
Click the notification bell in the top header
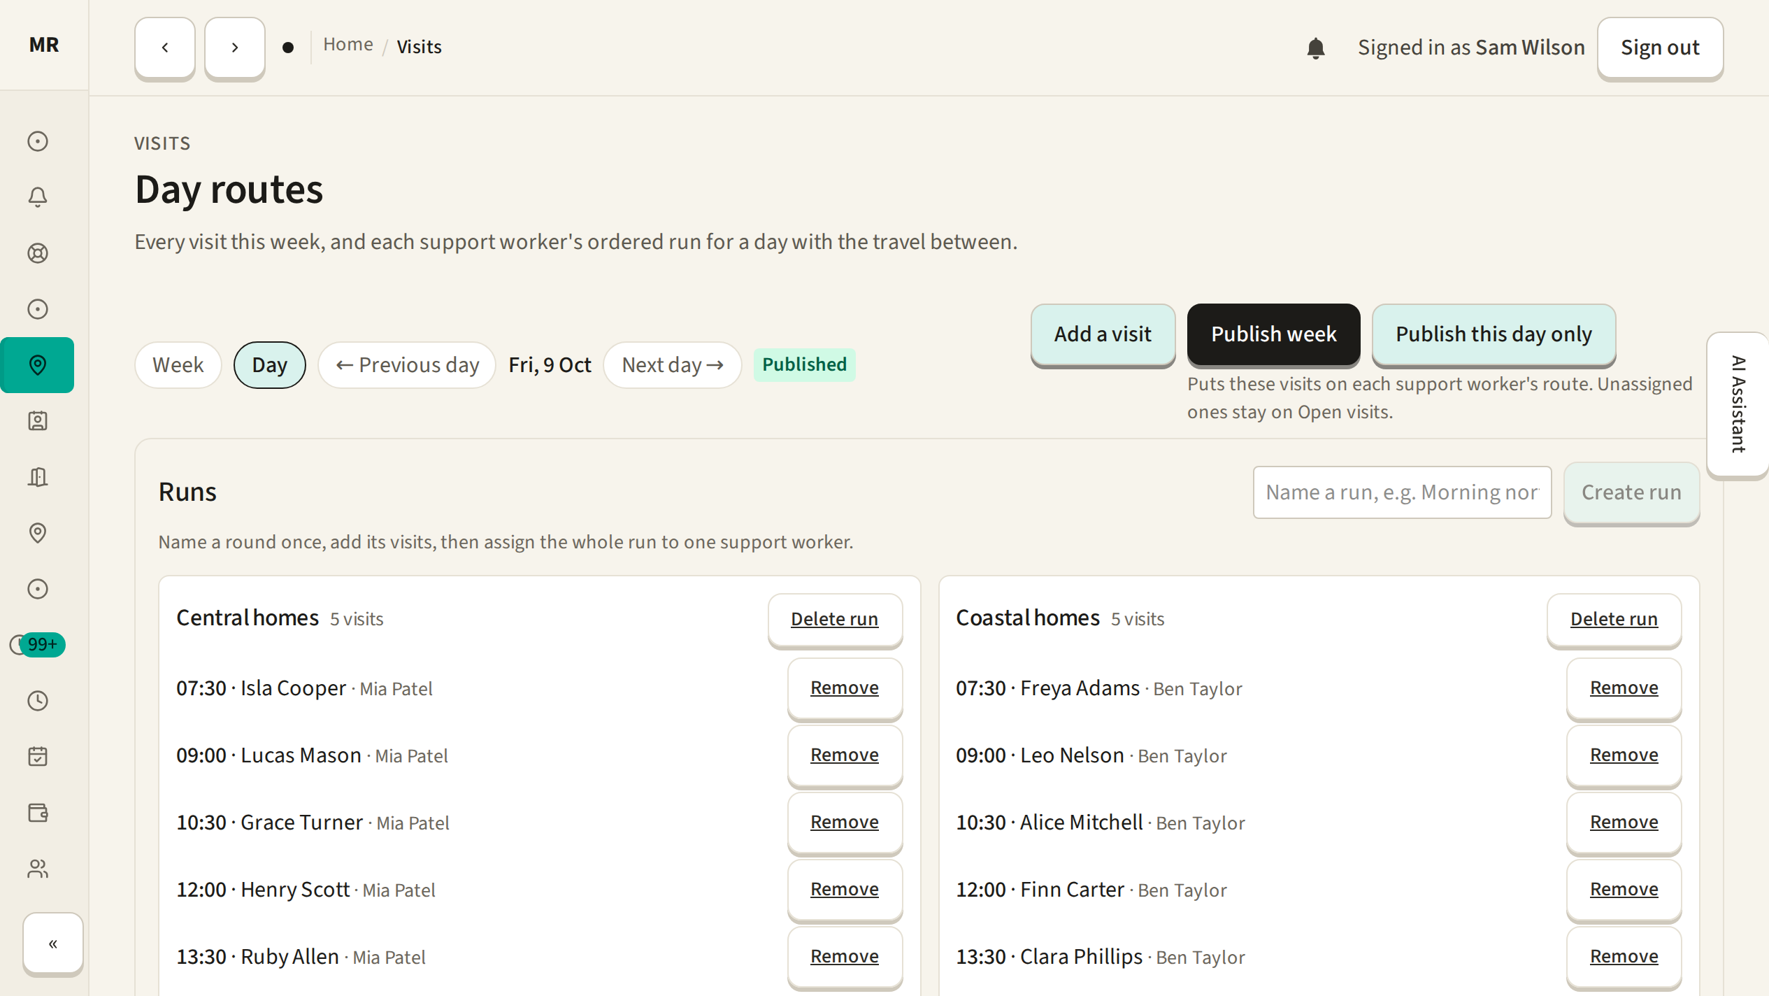tap(1315, 48)
